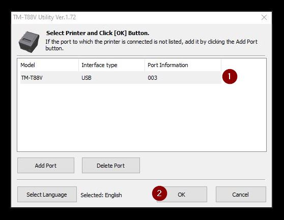Click the gray receipt printer icon
Image resolution: width=284 pixels, height=220 pixels.
(x=29, y=42)
